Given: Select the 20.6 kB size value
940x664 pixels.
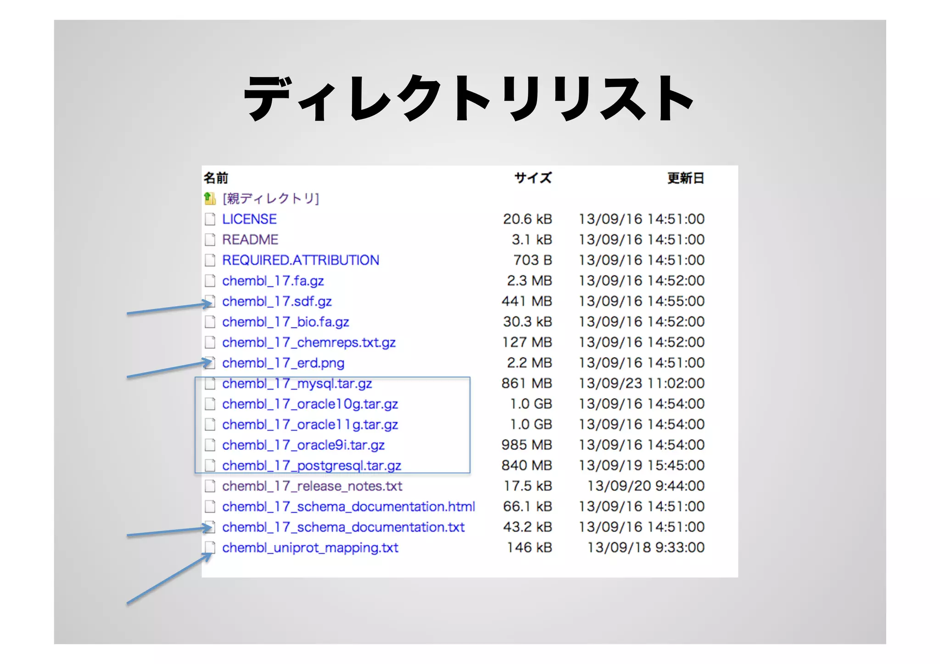Looking at the screenshot, I should (527, 219).
